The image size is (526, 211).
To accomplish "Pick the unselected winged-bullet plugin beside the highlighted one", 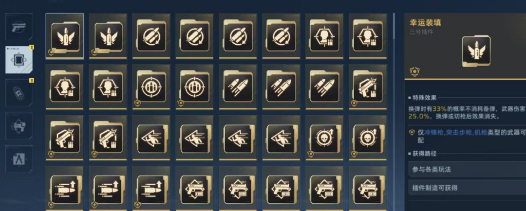I will [108, 36].
